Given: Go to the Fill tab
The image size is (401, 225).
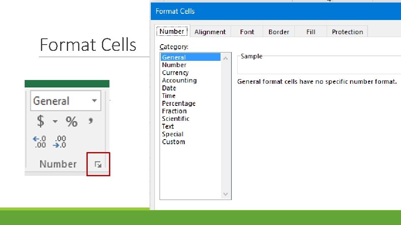Looking at the screenshot, I should (x=311, y=32).
